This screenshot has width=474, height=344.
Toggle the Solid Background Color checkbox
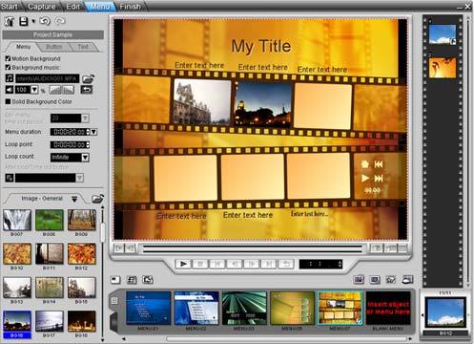click(x=8, y=101)
